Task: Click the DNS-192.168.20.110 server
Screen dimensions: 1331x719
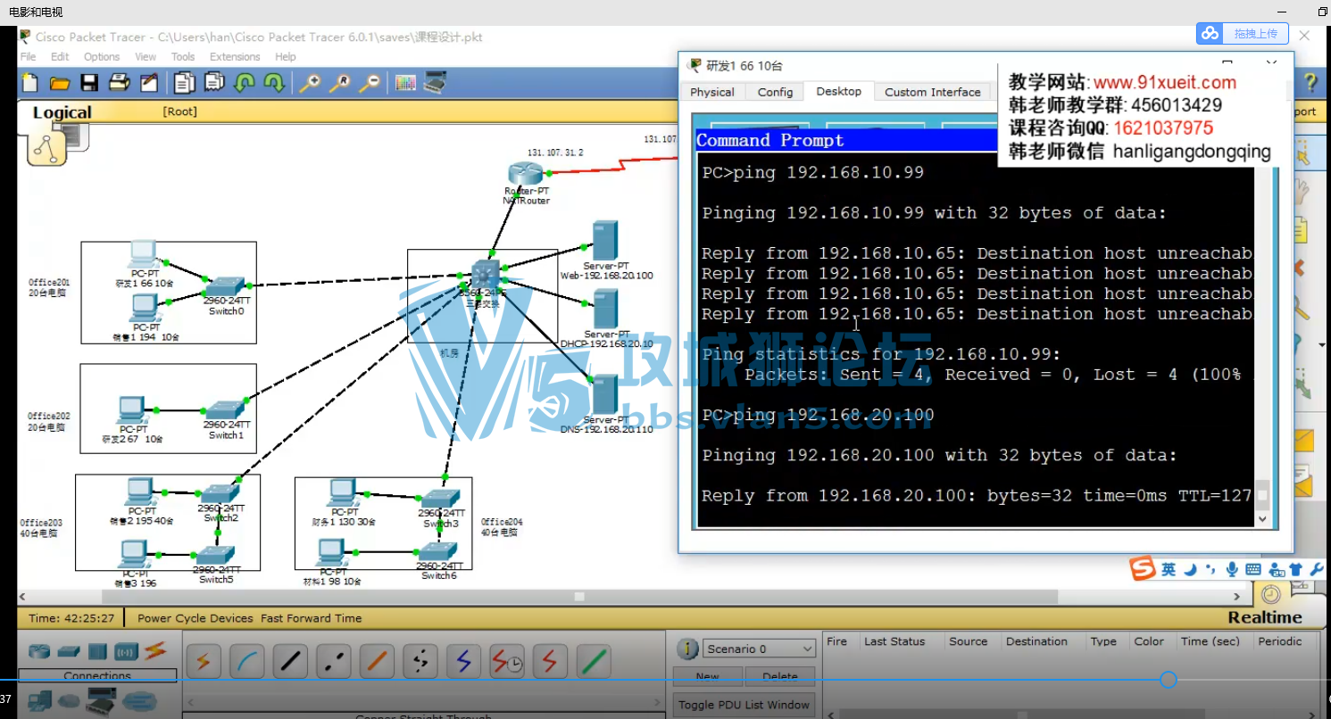Action: (x=604, y=395)
